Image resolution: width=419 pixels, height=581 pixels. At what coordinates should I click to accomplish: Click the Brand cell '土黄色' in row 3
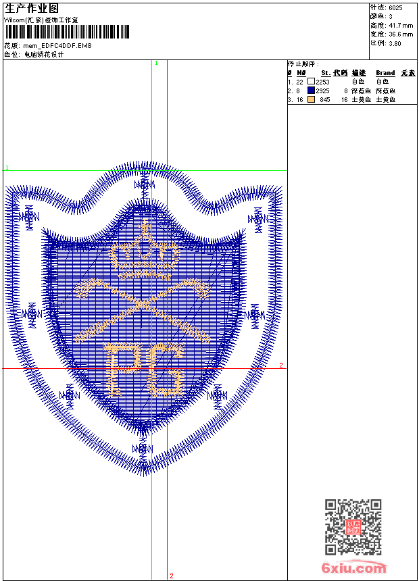pyautogui.click(x=386, y=100)
